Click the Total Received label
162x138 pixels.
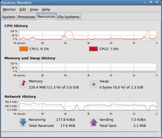pos(41,126)
